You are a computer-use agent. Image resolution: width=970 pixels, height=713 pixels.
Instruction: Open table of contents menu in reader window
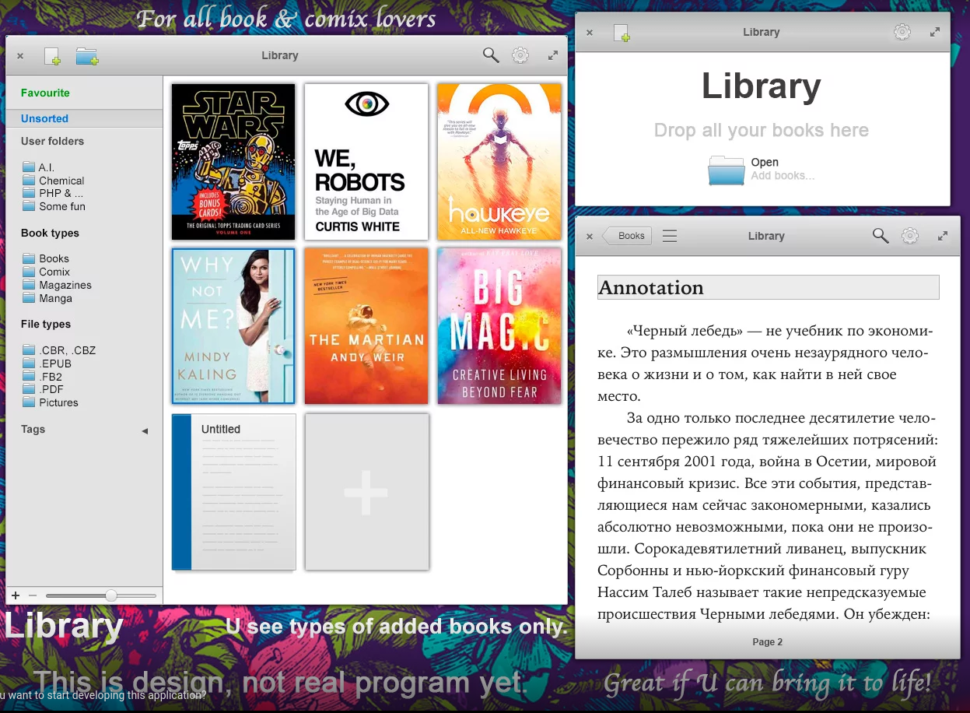[x=670, y=236]
